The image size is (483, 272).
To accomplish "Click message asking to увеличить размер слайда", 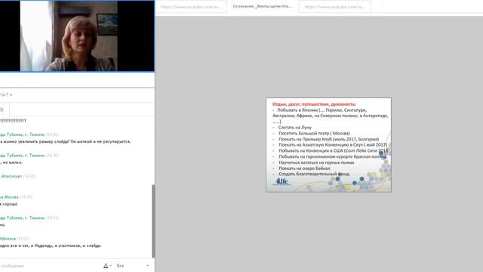I will click(x=66, y=141).
